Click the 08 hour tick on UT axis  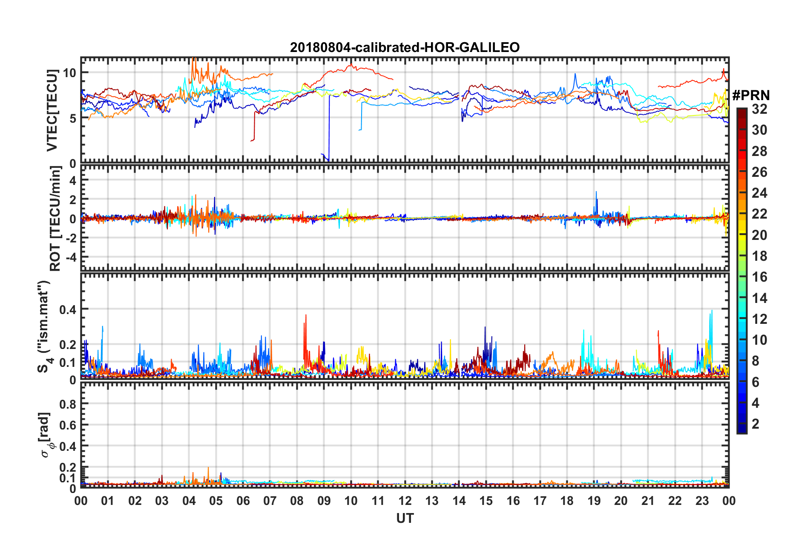pos(297,501)
